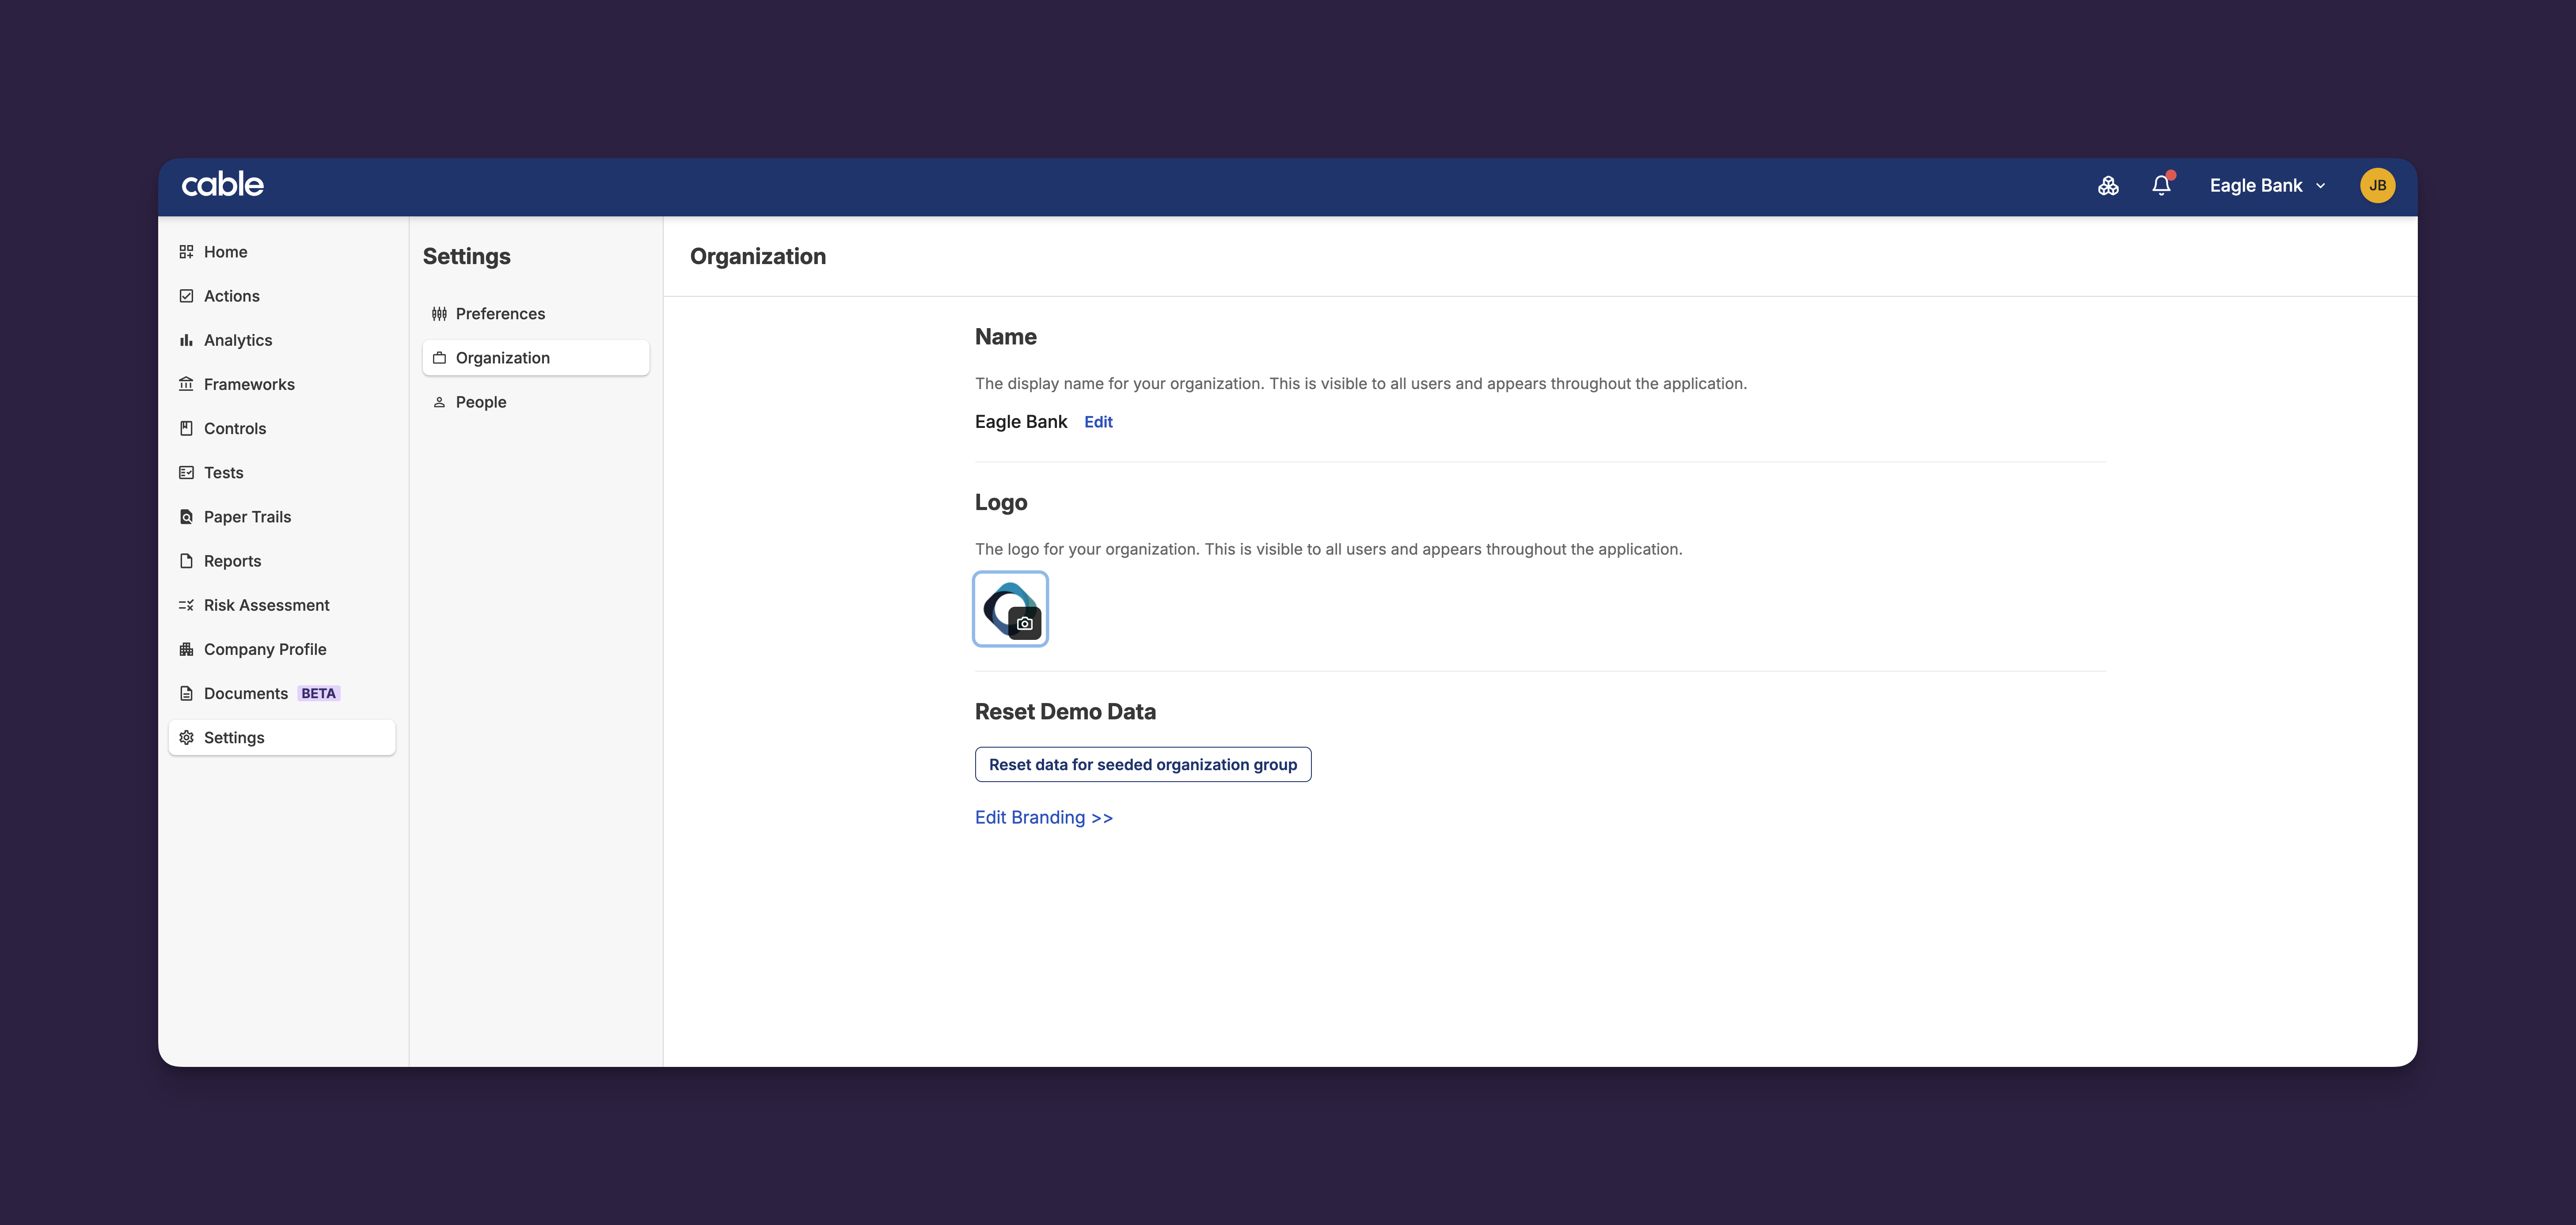Go to Controls in the sidebar
Viewport: 2576px width, 1225px height.
coord(282,429)
